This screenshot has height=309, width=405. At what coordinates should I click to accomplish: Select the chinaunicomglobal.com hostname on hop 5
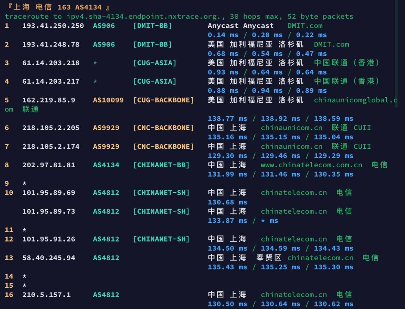354,100
